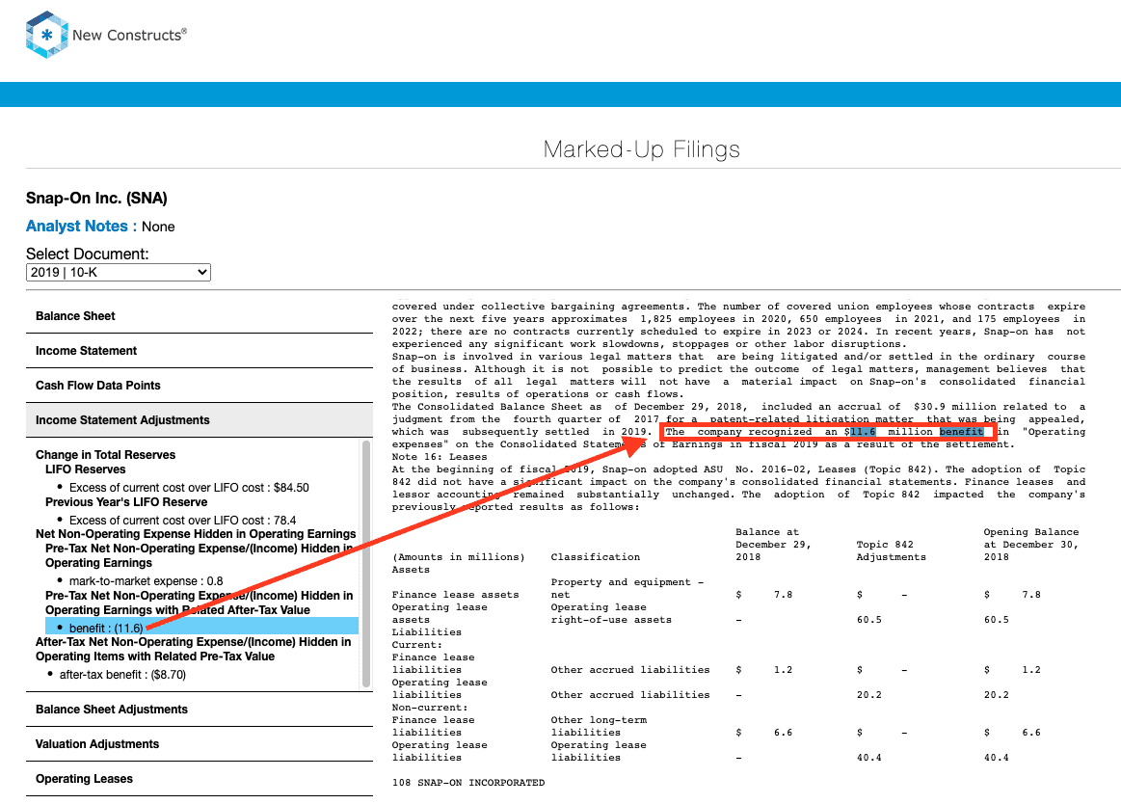Expand the Valuation Adjustments section

200,744
